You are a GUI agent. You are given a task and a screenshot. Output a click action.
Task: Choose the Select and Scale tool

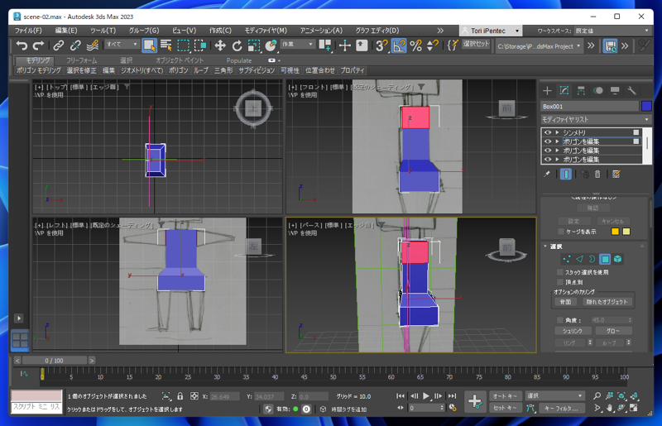(x=254, y=45)
